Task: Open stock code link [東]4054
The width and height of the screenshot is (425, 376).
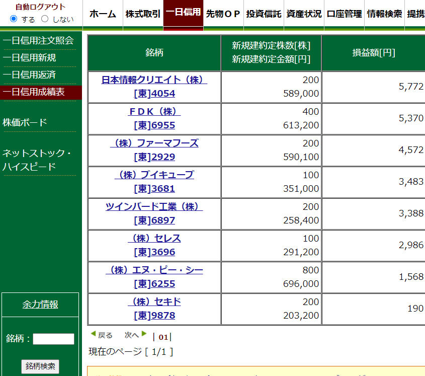Action: click(154, 93)
